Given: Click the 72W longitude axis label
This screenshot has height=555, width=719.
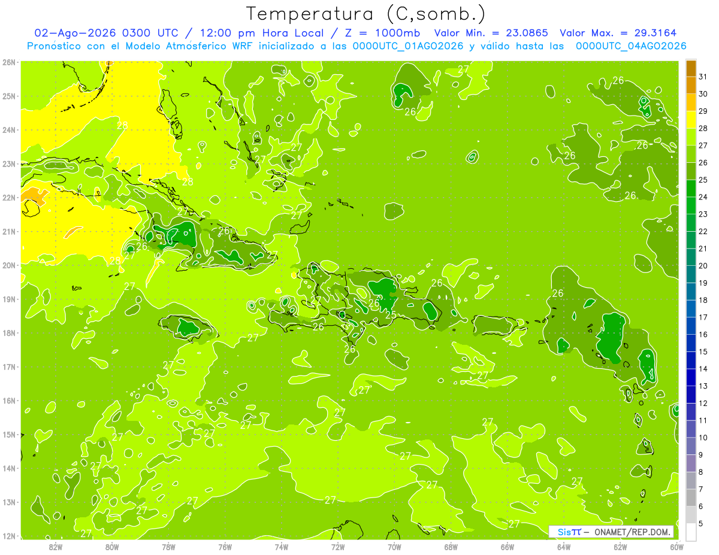Looking at the screenshot, I should 338,547.
